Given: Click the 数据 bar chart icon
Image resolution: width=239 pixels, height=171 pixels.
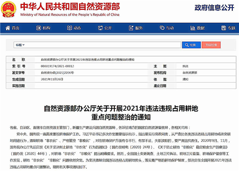Looking at the screenshot, I should point(193,28).
